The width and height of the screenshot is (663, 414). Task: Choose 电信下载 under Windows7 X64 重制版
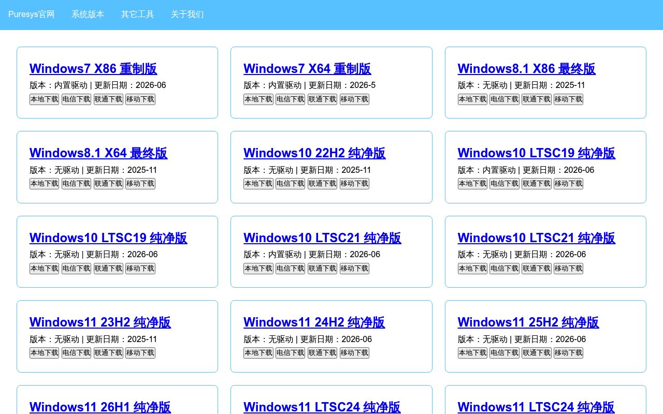291,99
